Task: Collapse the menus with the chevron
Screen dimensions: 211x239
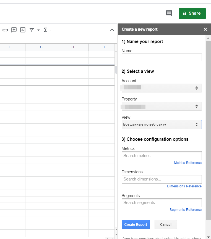Action: pos(112,30)
